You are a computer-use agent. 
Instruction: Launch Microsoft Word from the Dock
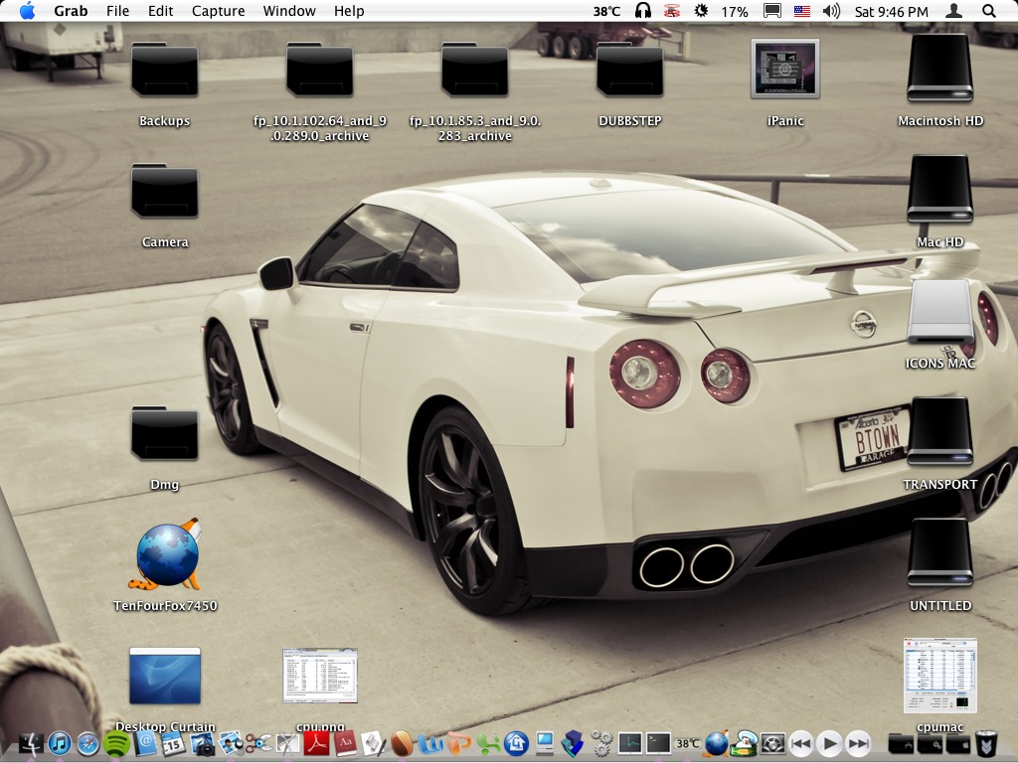(430, 743)
